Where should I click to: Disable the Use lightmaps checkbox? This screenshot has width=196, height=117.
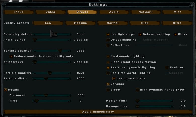pyautogui.click(x=108, y=34)
